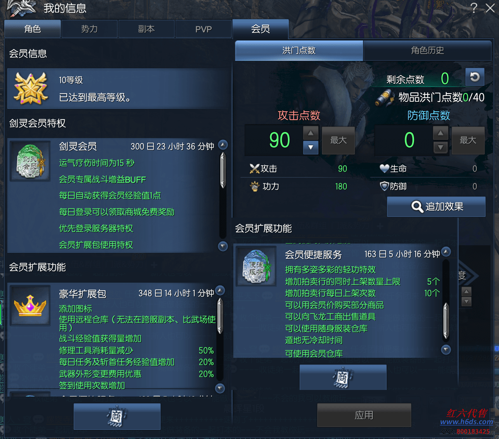Viewport: 499px width, 439px height.
Task: Click the help question mark icon
Action: tap(474, 8)
